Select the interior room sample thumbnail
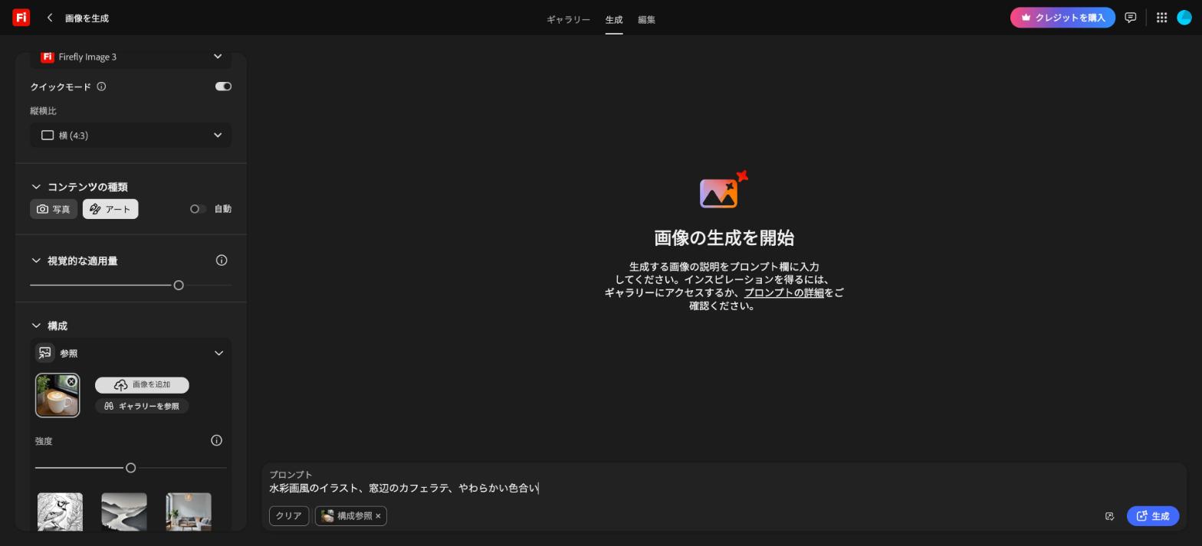Image resolution: width=1202 pixels, height=546 pixels. click(x=189, y=512)
